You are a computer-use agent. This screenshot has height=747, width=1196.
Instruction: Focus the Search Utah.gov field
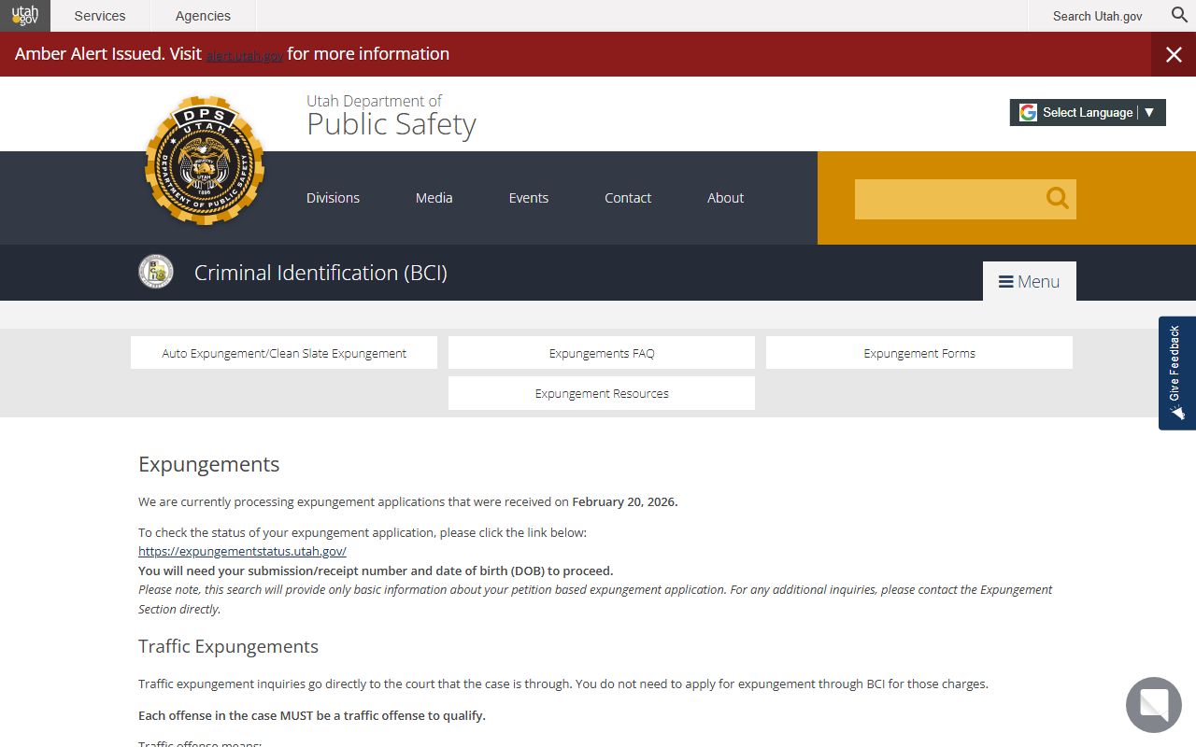coord(1097,16)
